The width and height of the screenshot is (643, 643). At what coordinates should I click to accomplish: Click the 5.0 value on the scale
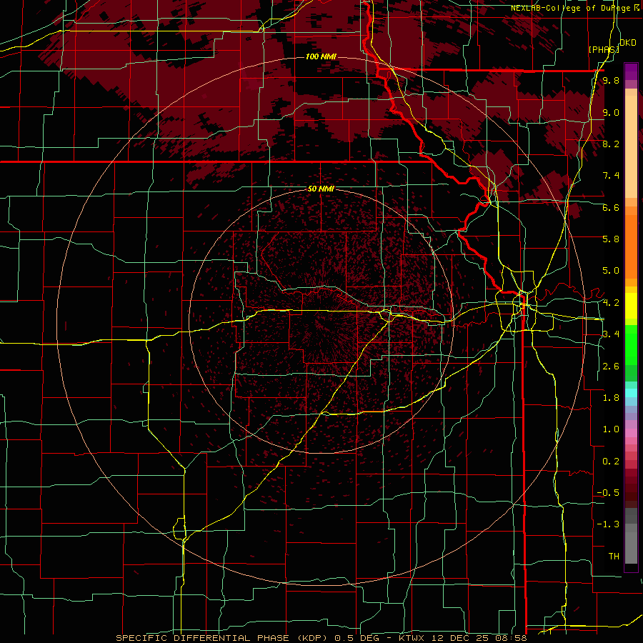[611, 271]
